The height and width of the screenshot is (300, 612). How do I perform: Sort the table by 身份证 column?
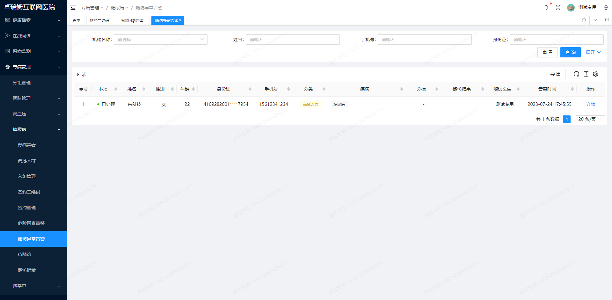(x=250, y=89)
